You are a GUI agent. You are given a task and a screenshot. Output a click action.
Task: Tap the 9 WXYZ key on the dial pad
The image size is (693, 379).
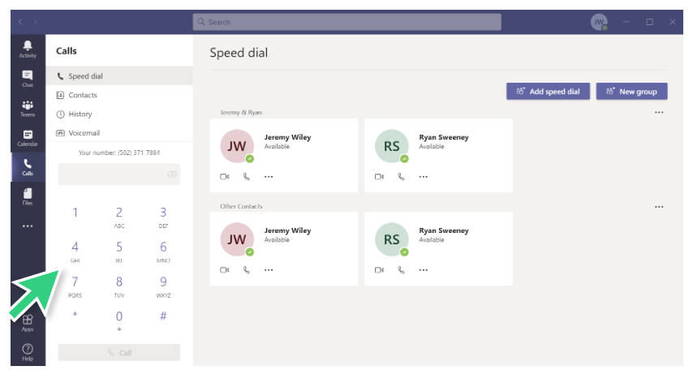pos(164,286)
